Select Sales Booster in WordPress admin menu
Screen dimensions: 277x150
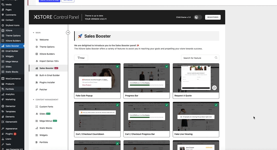point(12,46)
